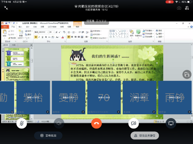Click the unmute all members button
This screenshot has height=144, width=193.
click(x=144, y=136)
